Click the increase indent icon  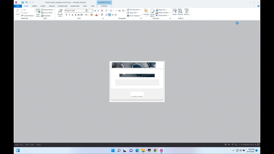tap(120, 11)
